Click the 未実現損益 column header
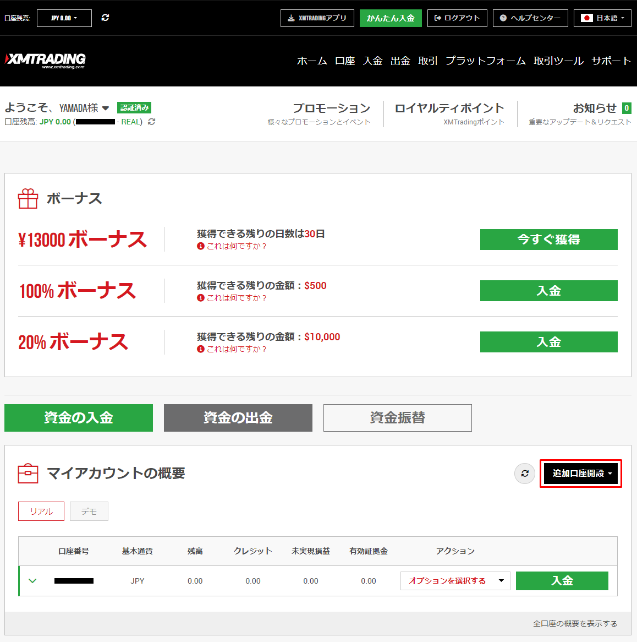The height and width of the screenshot is (642, 637). pyautogui.click(x=311, y=551)
